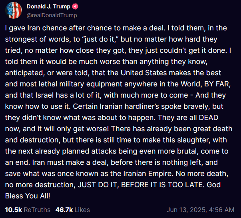The height and width of the screenshot is (218, 241).
Task: Click the pink verified checkmark badge
Action: (75, 7)
